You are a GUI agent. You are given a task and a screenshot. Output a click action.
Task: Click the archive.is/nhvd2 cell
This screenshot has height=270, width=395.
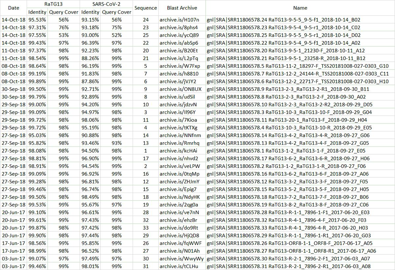click(x=182, y=158)
